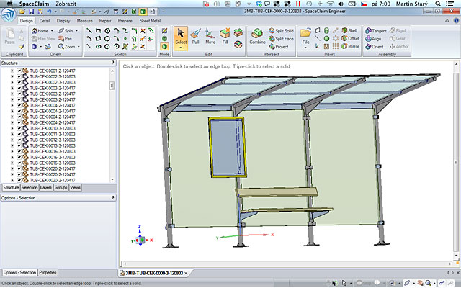Click the Wi-Fi icon in the menu bar

pos(331,4)
